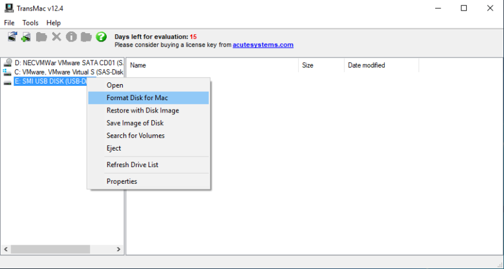Choose Save Image of Disk

[148, 123]
